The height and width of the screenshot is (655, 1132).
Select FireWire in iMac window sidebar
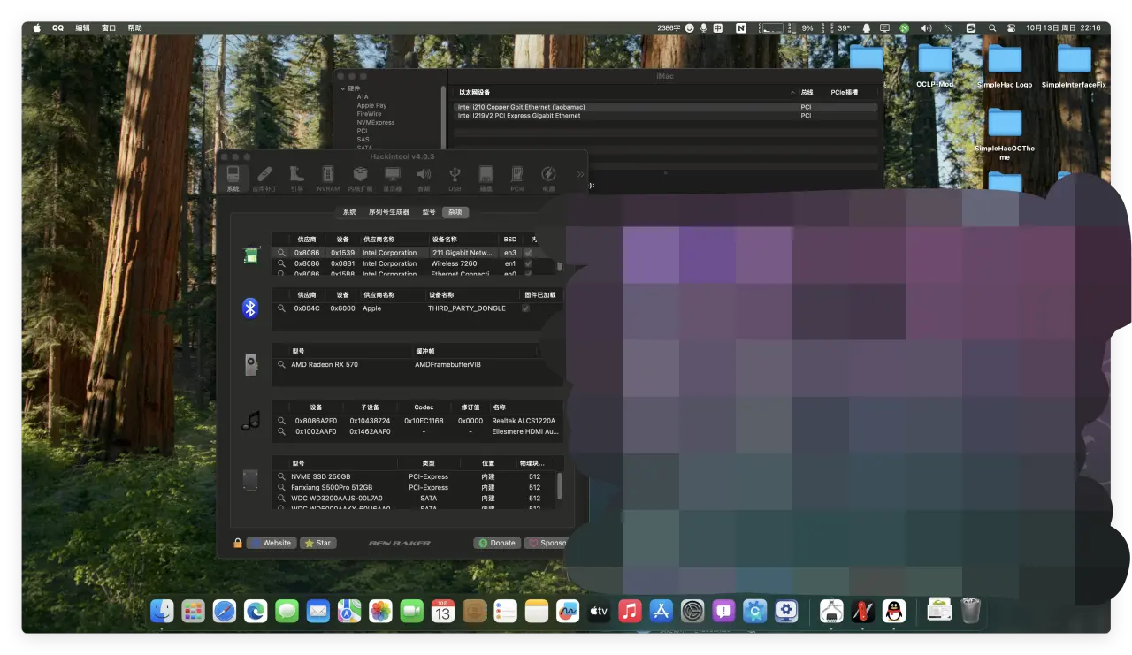point(369,114)
